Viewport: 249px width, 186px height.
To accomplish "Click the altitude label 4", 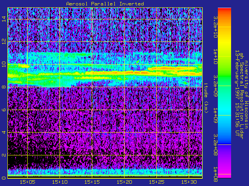I will 4,133.
